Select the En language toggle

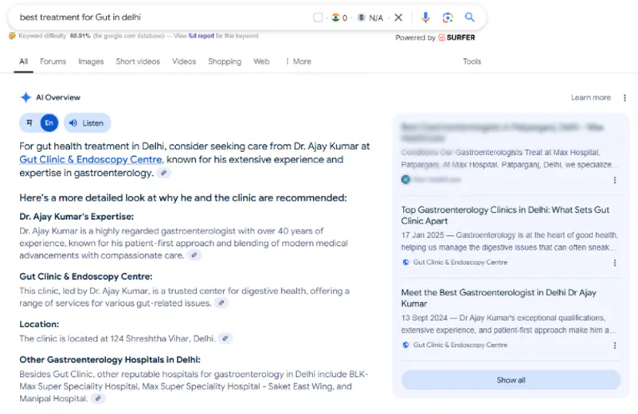tap(49, 123)
